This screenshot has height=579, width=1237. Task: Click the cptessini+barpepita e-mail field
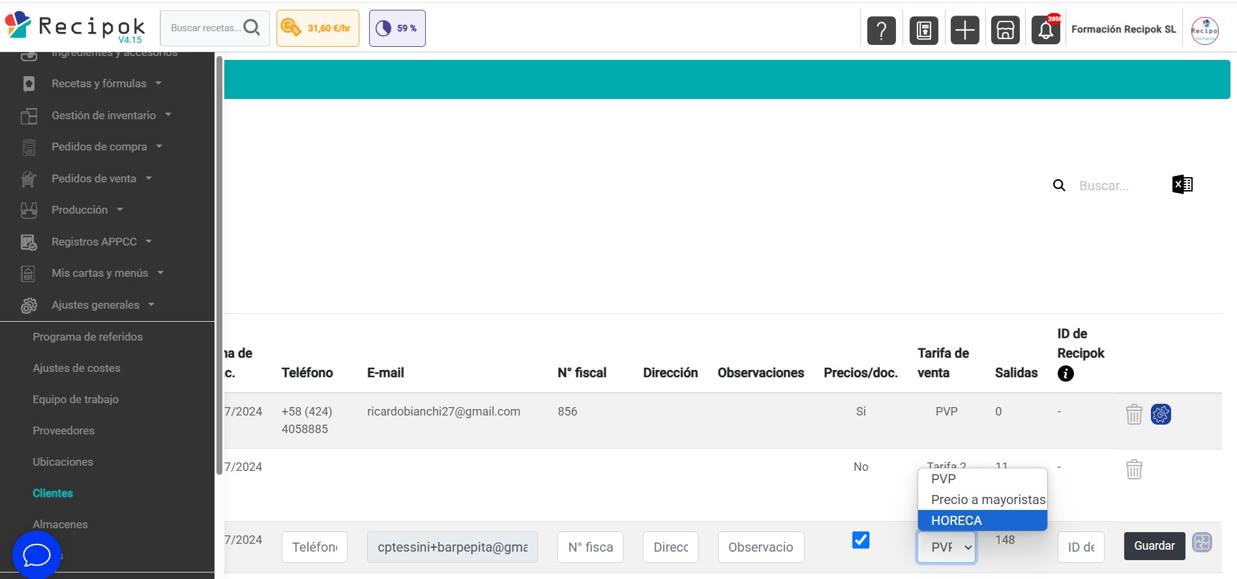(x=453, y=547)
